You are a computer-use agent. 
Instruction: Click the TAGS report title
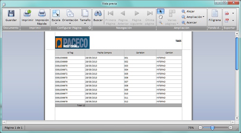point(178,41)
